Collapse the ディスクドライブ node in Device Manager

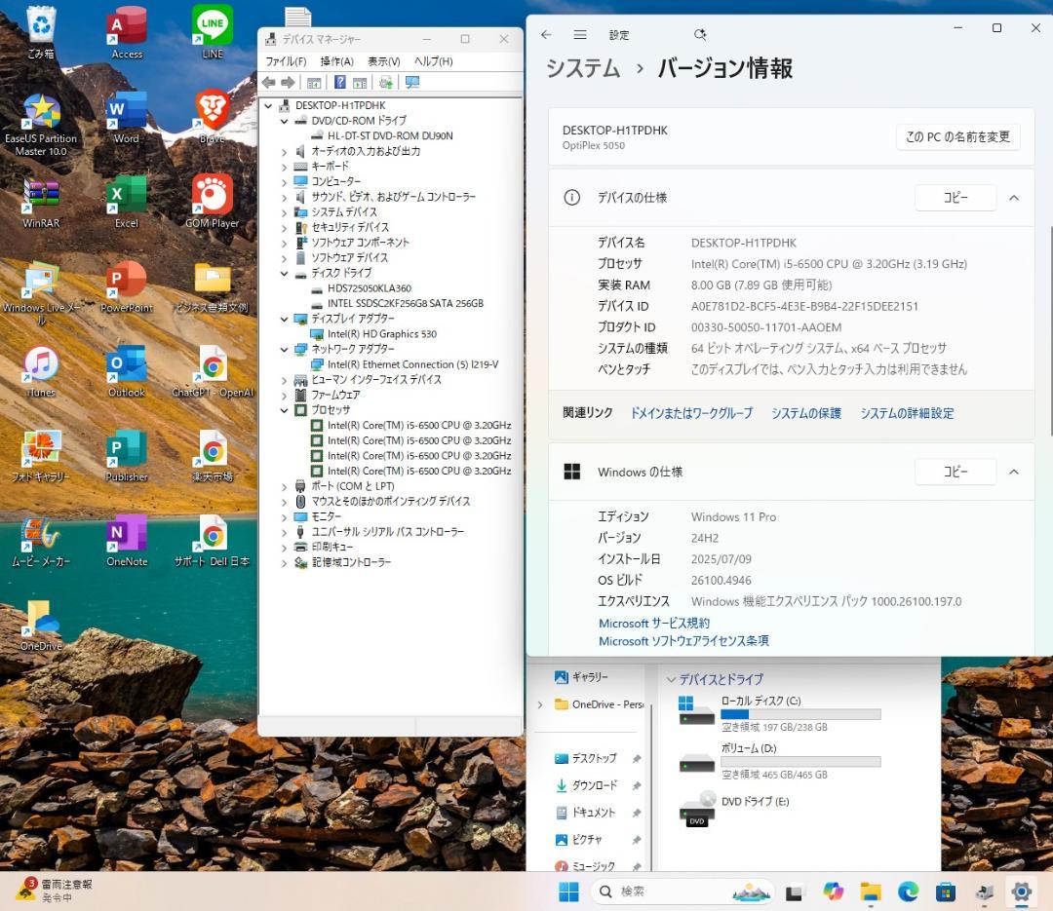tap(285, 273)
